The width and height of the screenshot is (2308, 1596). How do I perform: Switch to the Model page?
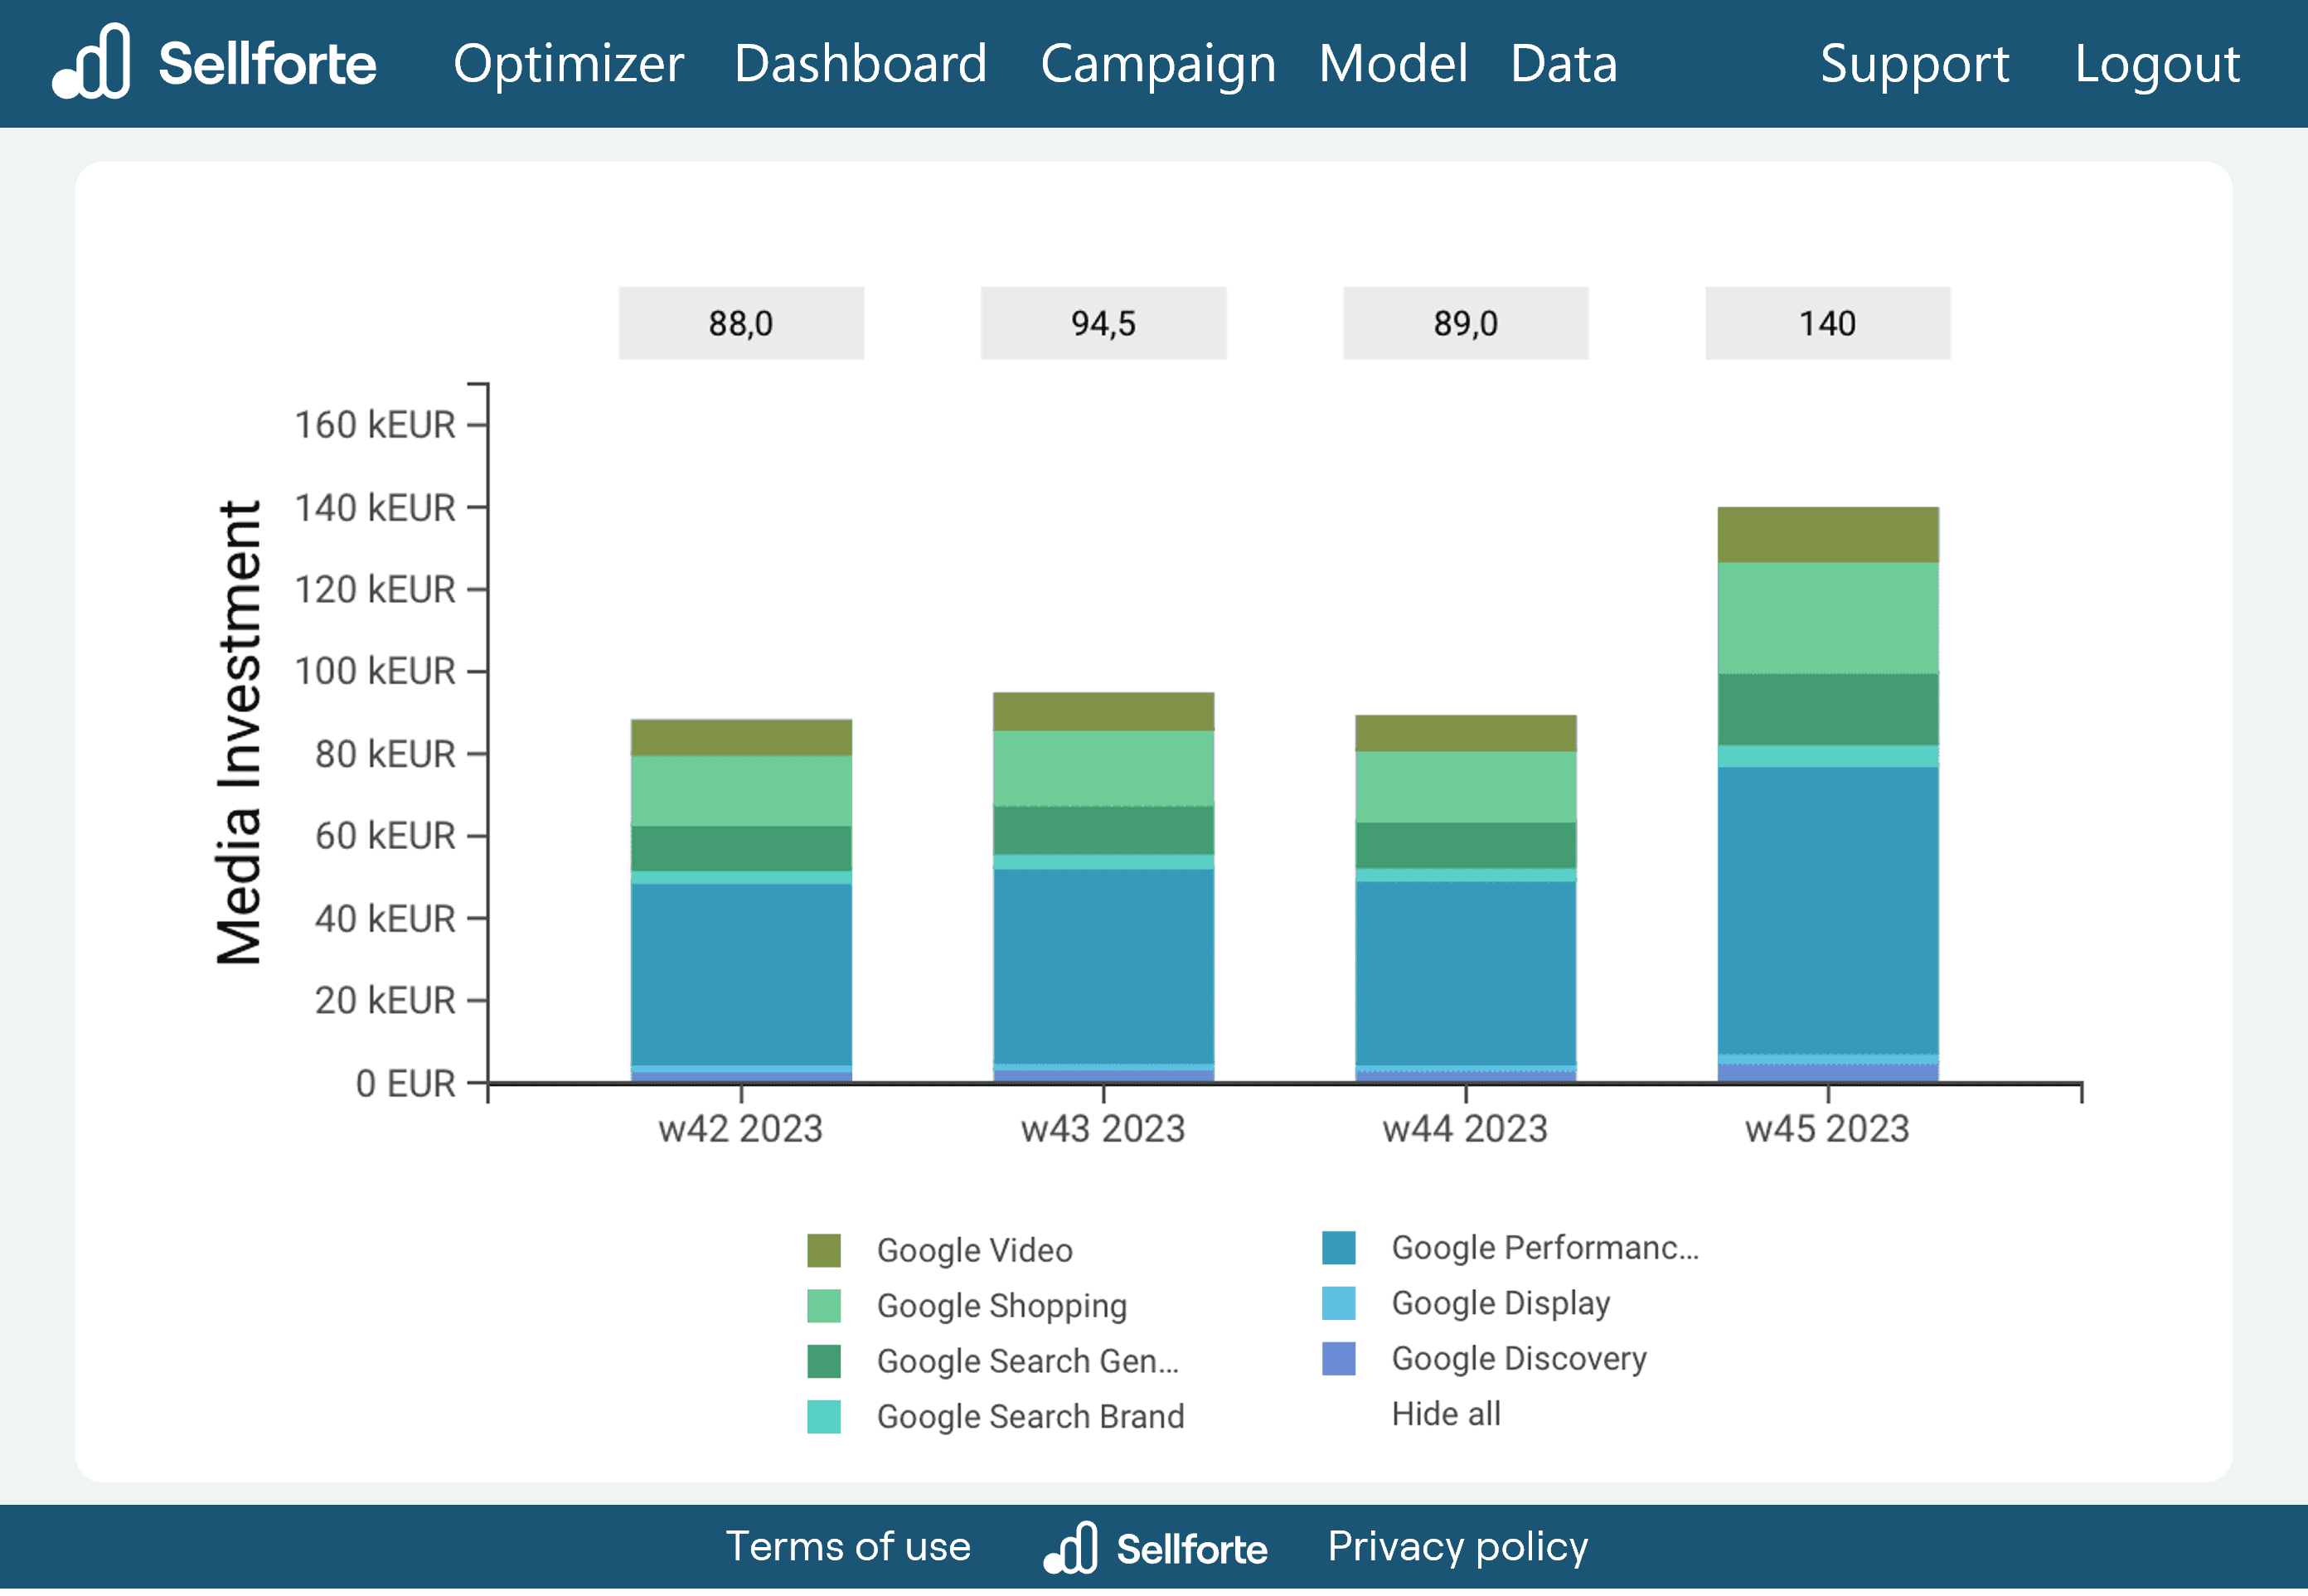pyautogui.click(x=1392, y=63)
